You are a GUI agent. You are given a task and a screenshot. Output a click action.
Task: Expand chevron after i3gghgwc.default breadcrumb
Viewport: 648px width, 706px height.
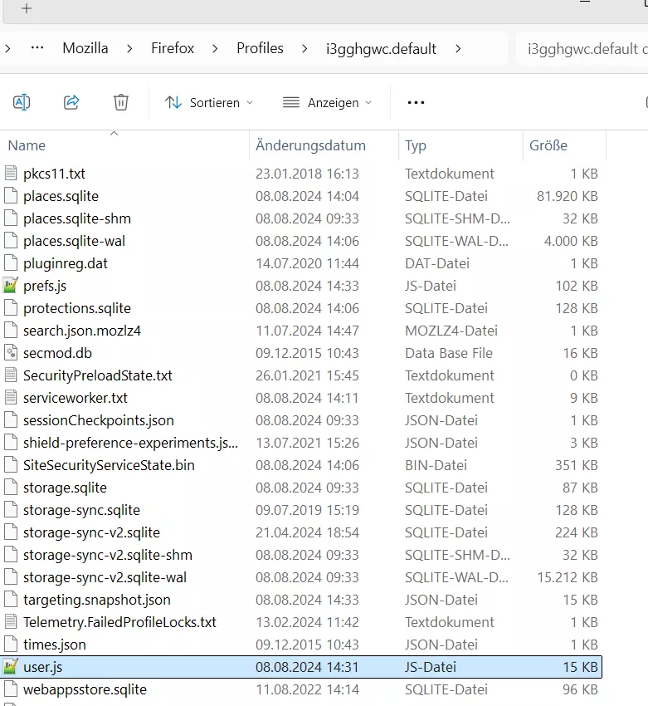point(458,48)
